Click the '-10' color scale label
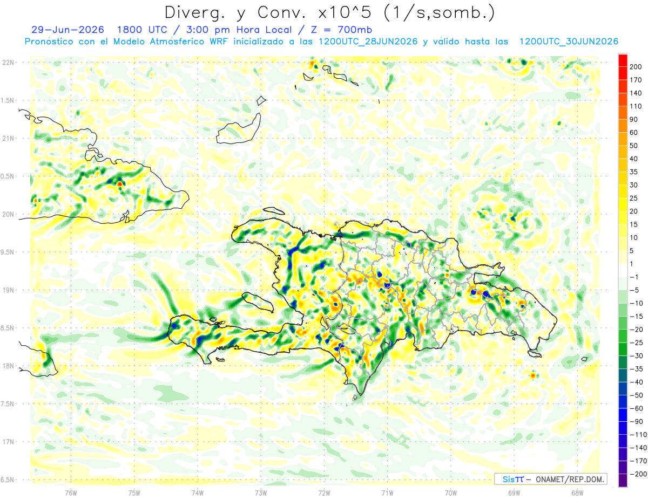Image resolution: width=648 pixels, height=500 pixels. pos(636,303)
